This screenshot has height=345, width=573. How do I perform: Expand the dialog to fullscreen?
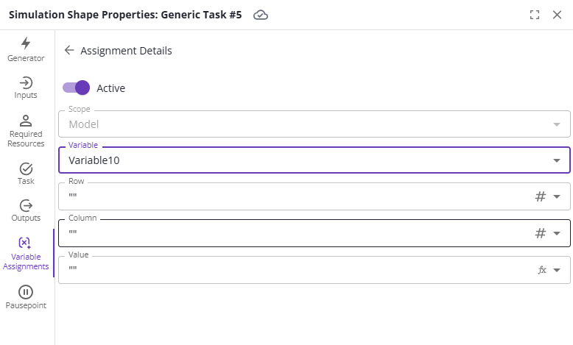pyautogui.click(x=535, y=15)
